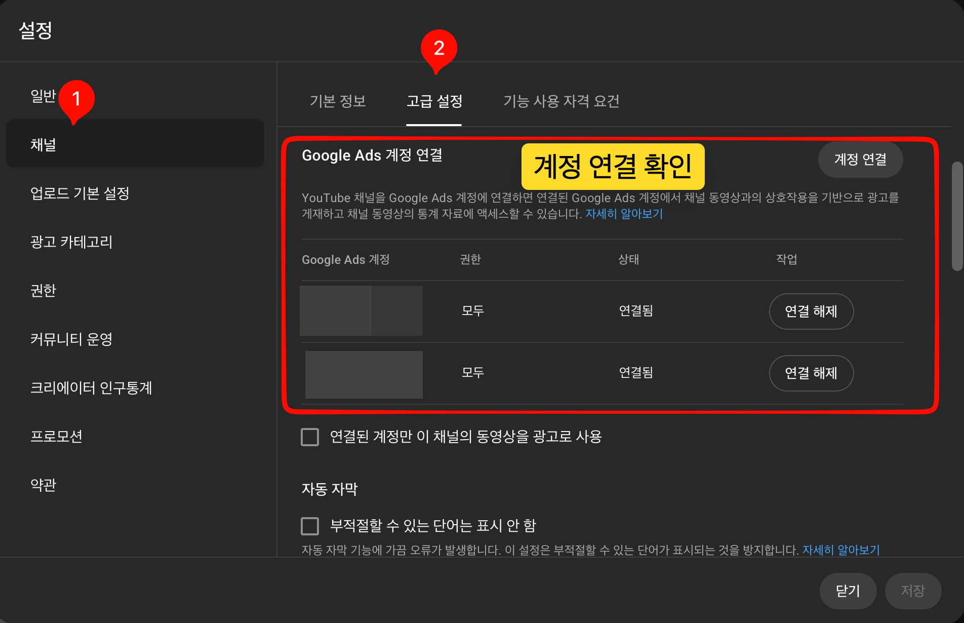
Task: Click the '상태' column header
Action: tap(628, 259)
